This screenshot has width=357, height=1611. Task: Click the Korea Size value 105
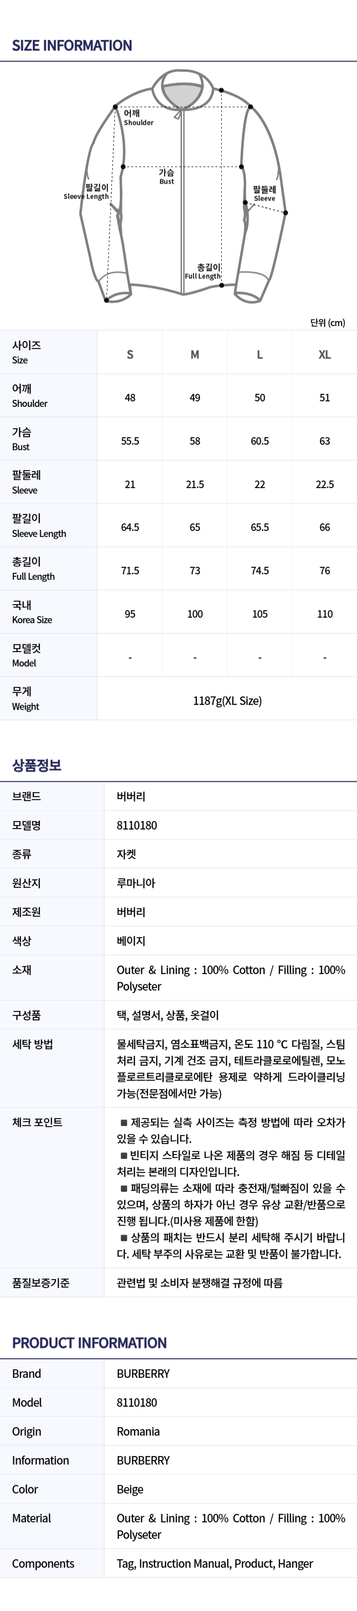[x=260, y=614]
